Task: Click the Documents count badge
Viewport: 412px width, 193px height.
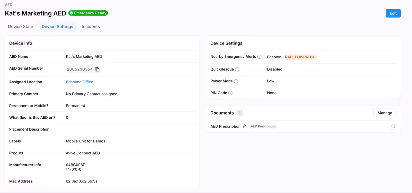Action: click(240, 113)
